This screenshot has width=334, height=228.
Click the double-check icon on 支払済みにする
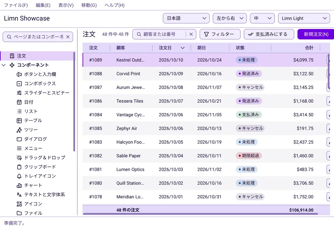tap(250, 34)
